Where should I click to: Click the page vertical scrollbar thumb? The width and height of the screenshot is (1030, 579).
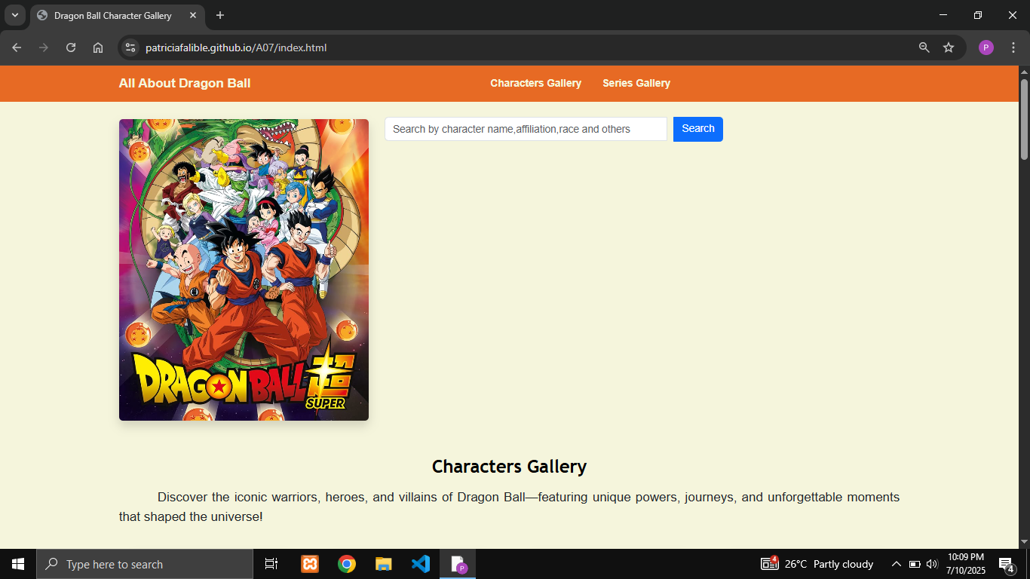pos(1024,118)
